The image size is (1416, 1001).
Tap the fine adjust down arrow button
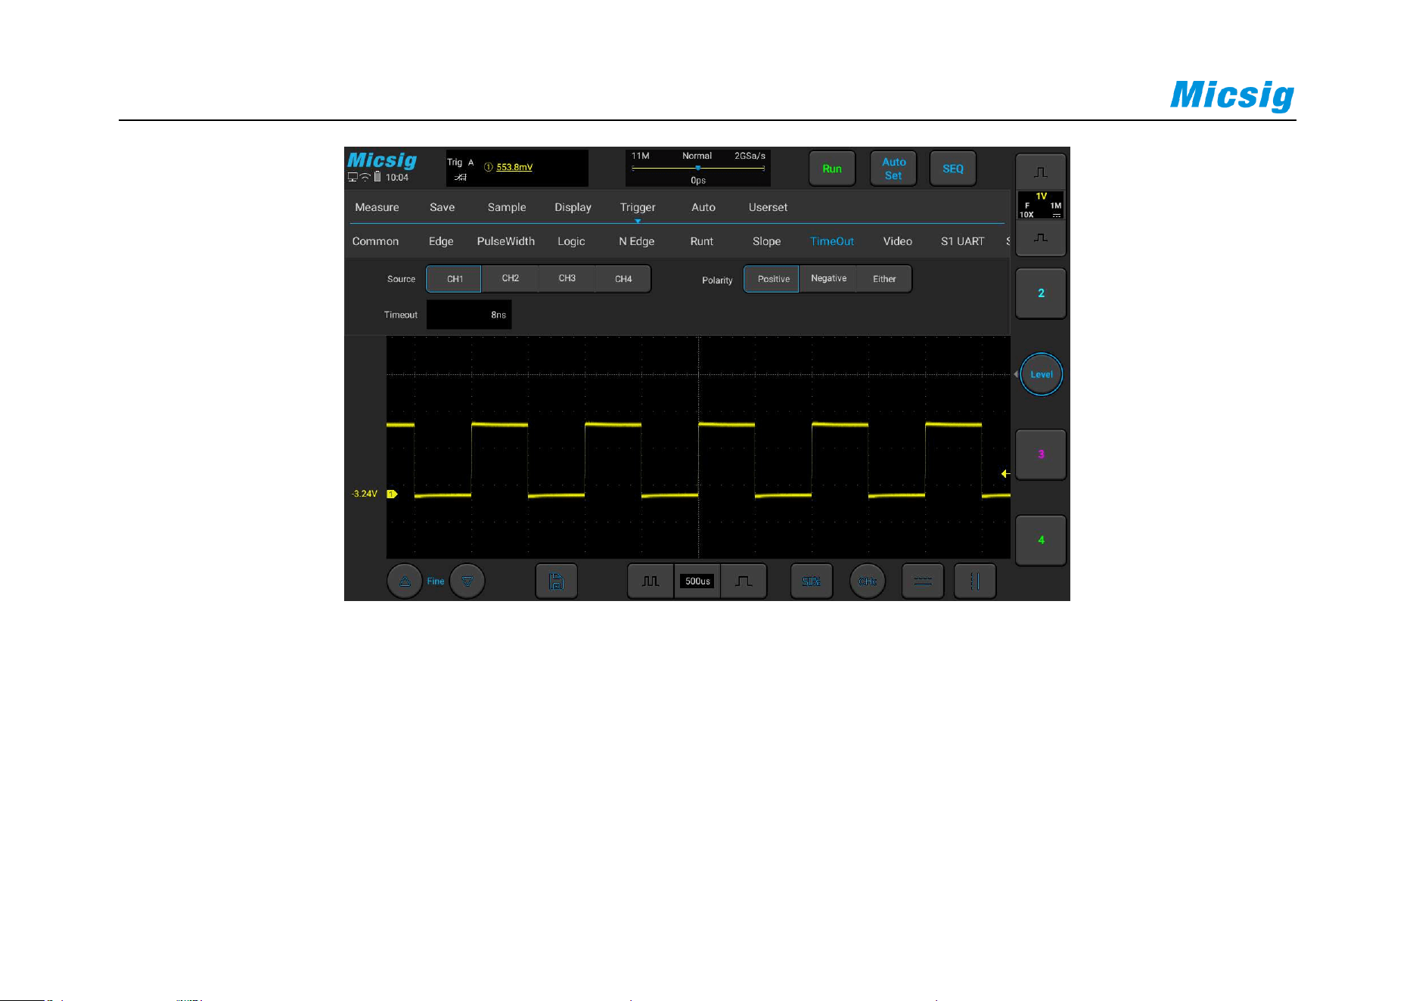[x=467, y=581]
